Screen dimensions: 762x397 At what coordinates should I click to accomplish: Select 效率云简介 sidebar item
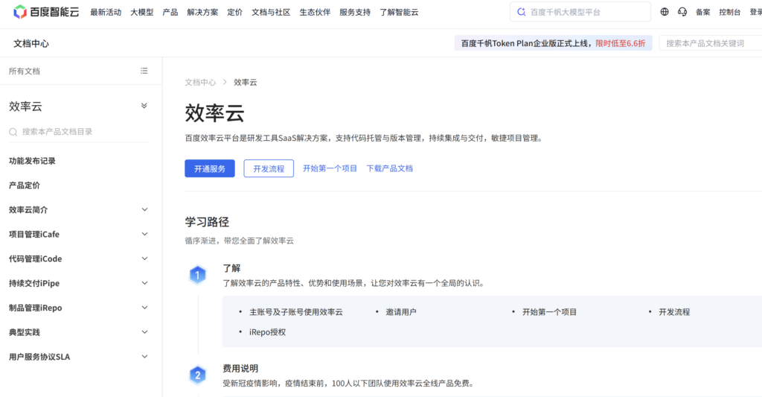click(x=28, y=210)
